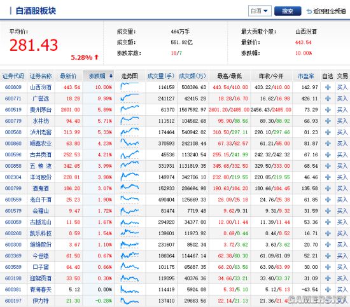Click 买入 for 泸州老窖
This screenshot has width=350, height=307.
click(x=342, y=132)
